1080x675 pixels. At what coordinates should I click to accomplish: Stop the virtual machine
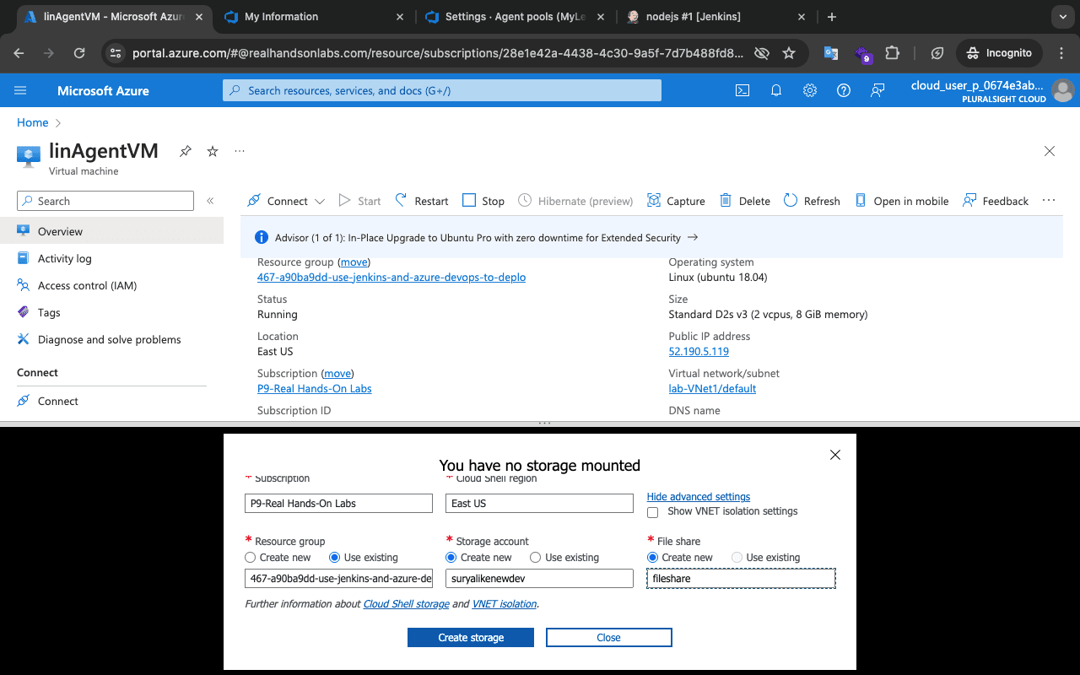[483, 201]
